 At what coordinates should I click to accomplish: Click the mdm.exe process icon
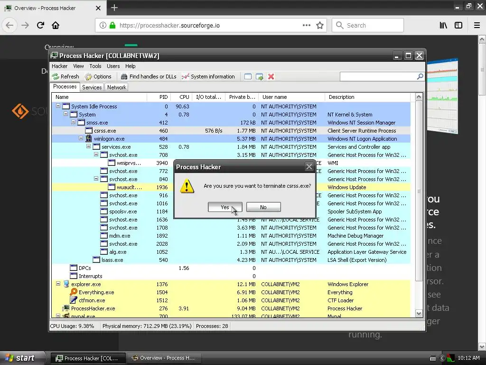click(104, 235)
